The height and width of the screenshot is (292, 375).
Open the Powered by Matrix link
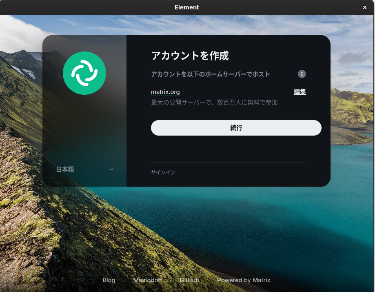tap(244, 280)
